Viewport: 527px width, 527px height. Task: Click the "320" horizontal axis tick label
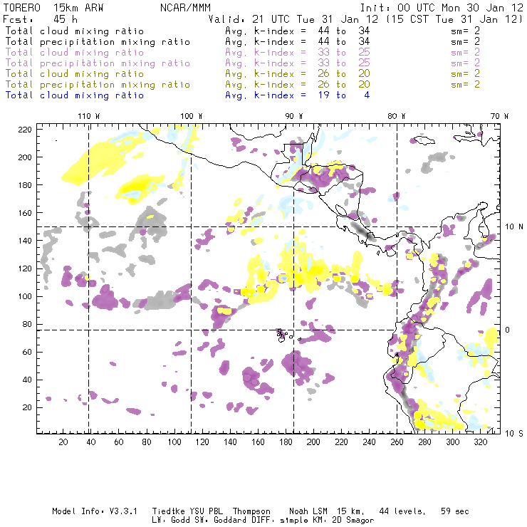click(480, 442)
